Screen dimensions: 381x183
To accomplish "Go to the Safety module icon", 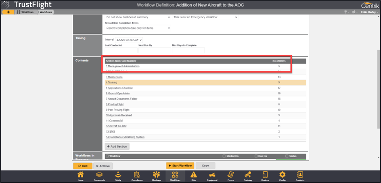I will [x=118, y=176].
